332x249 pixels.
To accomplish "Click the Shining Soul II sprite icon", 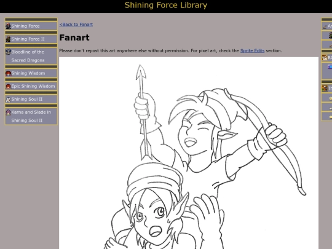I will pyautogui.click(x=8, y=100).
